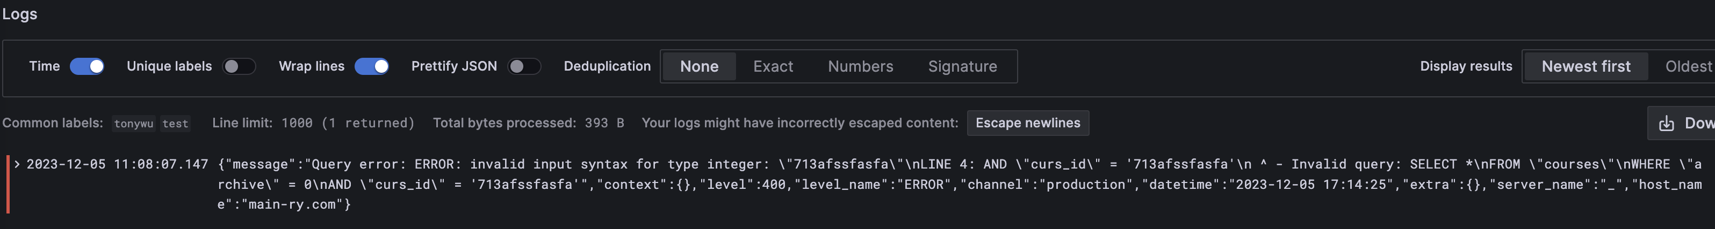Click the red error level bar

point(8,184)
